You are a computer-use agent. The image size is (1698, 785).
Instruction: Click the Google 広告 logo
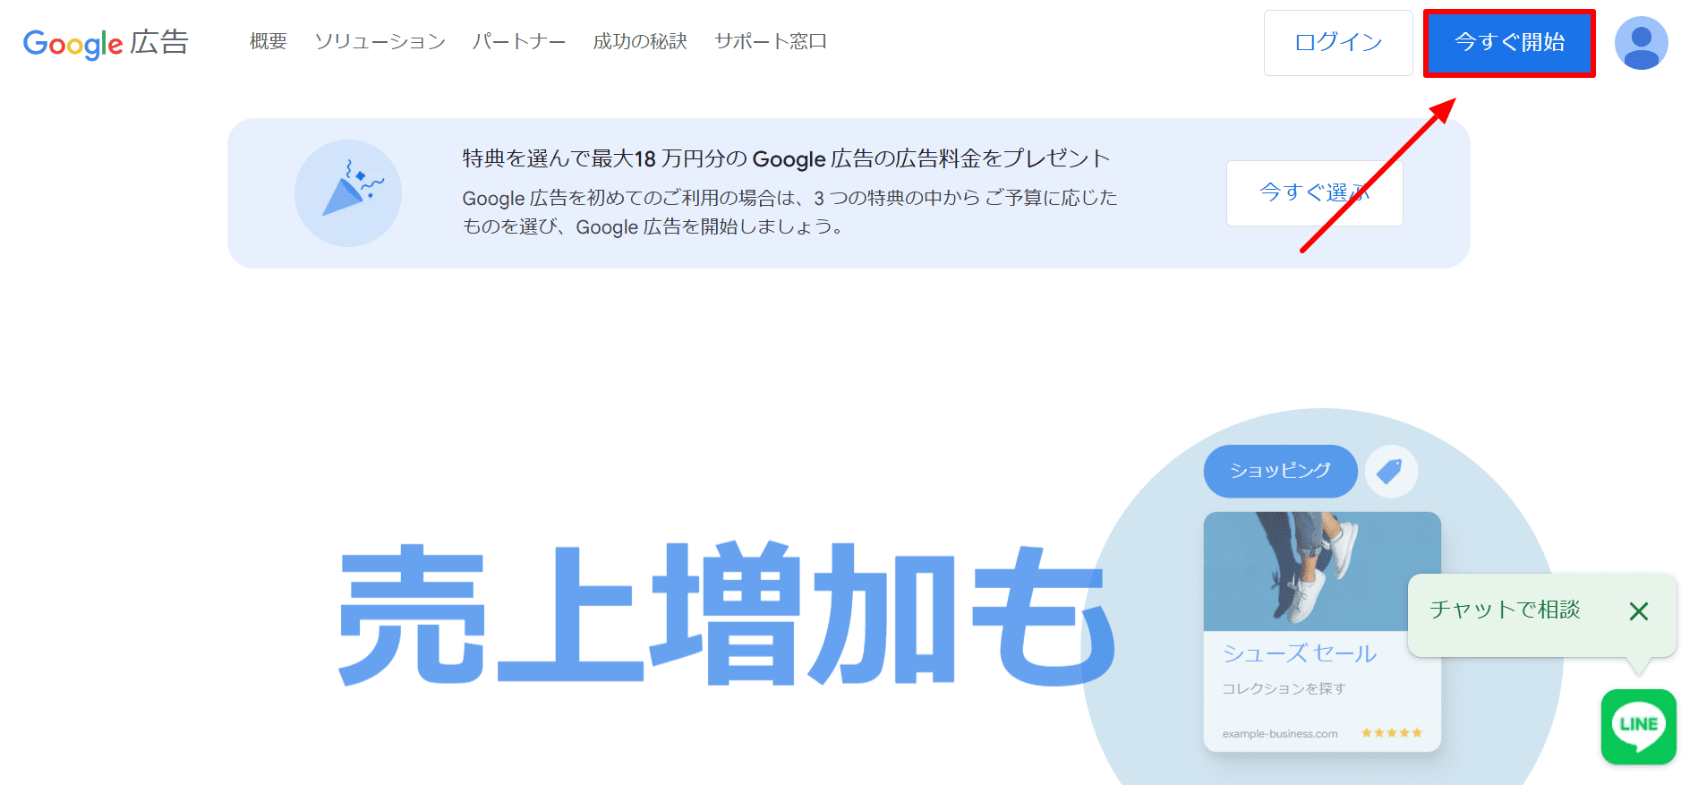tap(106, 42)
